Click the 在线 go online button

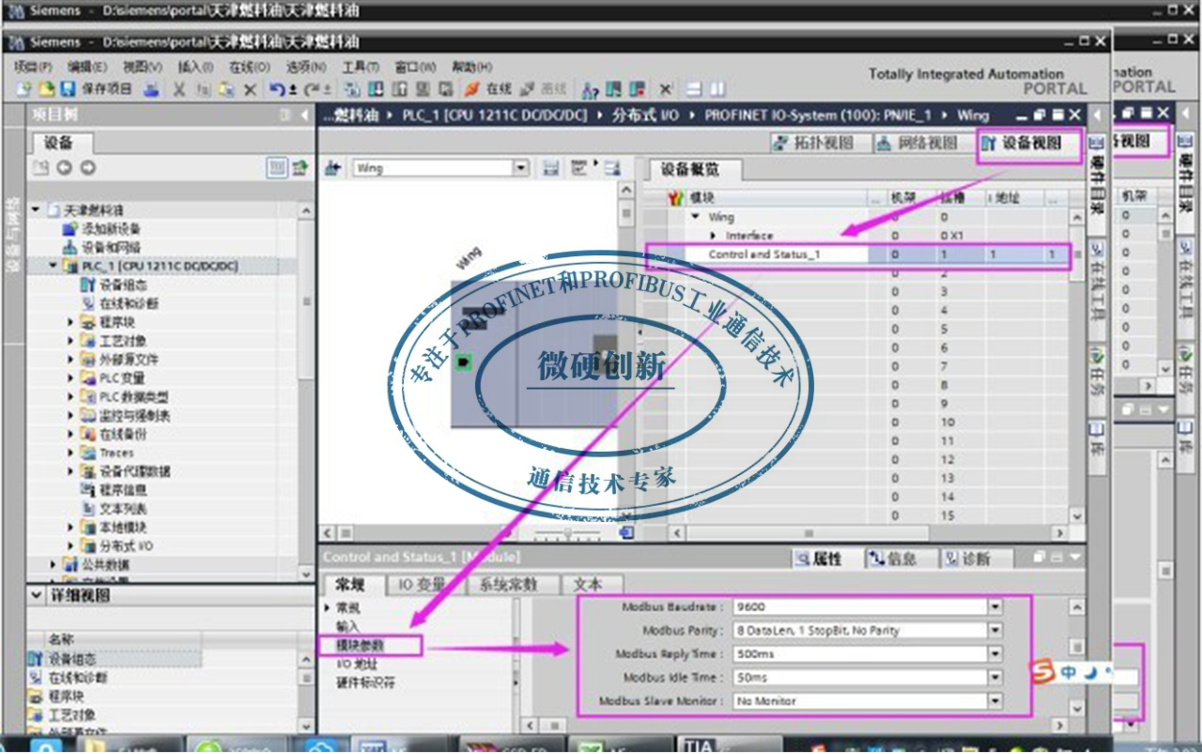[x=488, y=89]
